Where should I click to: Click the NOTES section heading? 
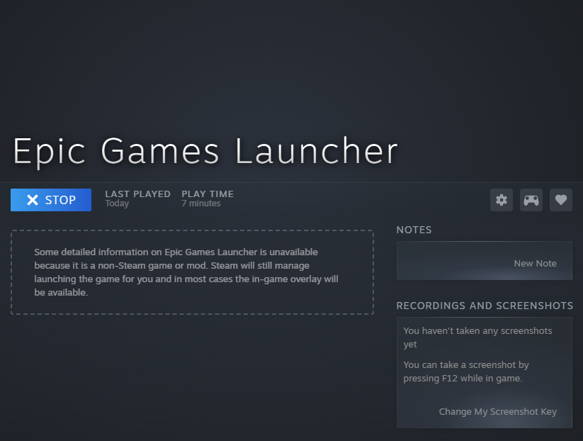click(414, 230)
